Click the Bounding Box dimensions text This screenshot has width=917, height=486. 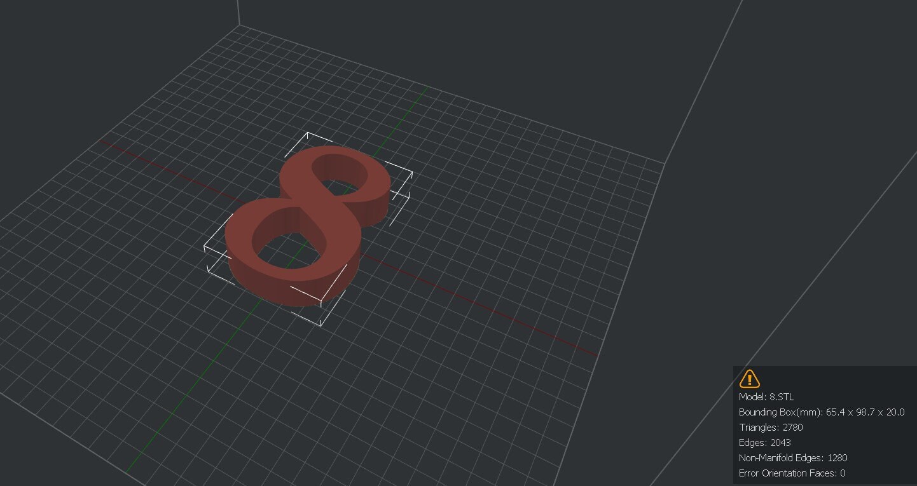(x=822, y=412)
